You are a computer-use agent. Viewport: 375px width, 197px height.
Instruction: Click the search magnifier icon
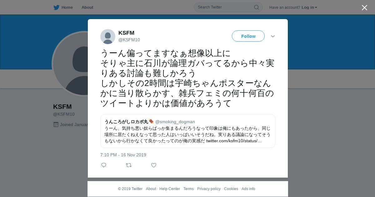click(256, 7)
